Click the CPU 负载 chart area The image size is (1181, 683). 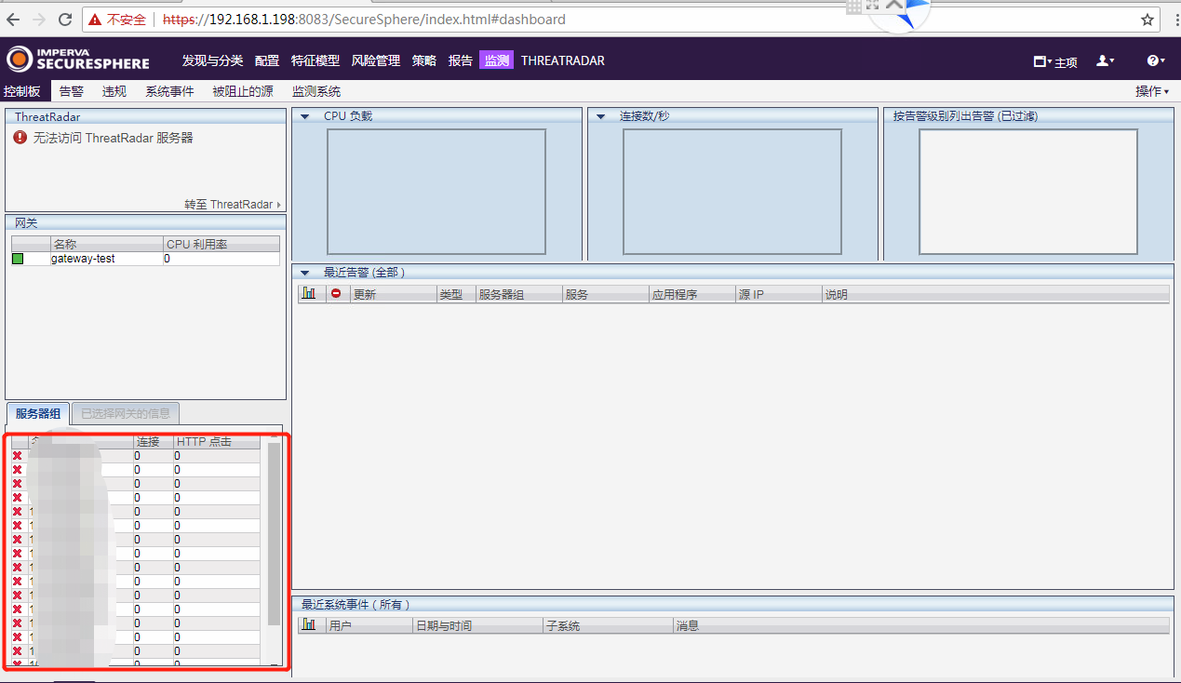pyautogui.click(x=436, y=192)
